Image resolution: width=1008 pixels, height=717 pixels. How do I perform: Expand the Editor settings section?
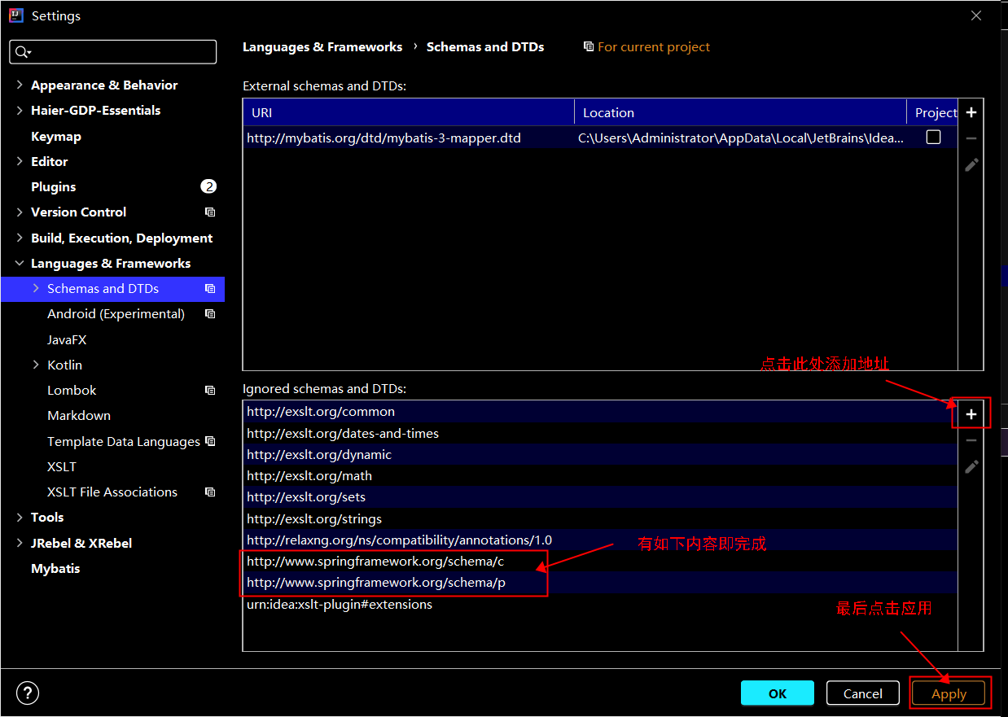pos(20,161)
